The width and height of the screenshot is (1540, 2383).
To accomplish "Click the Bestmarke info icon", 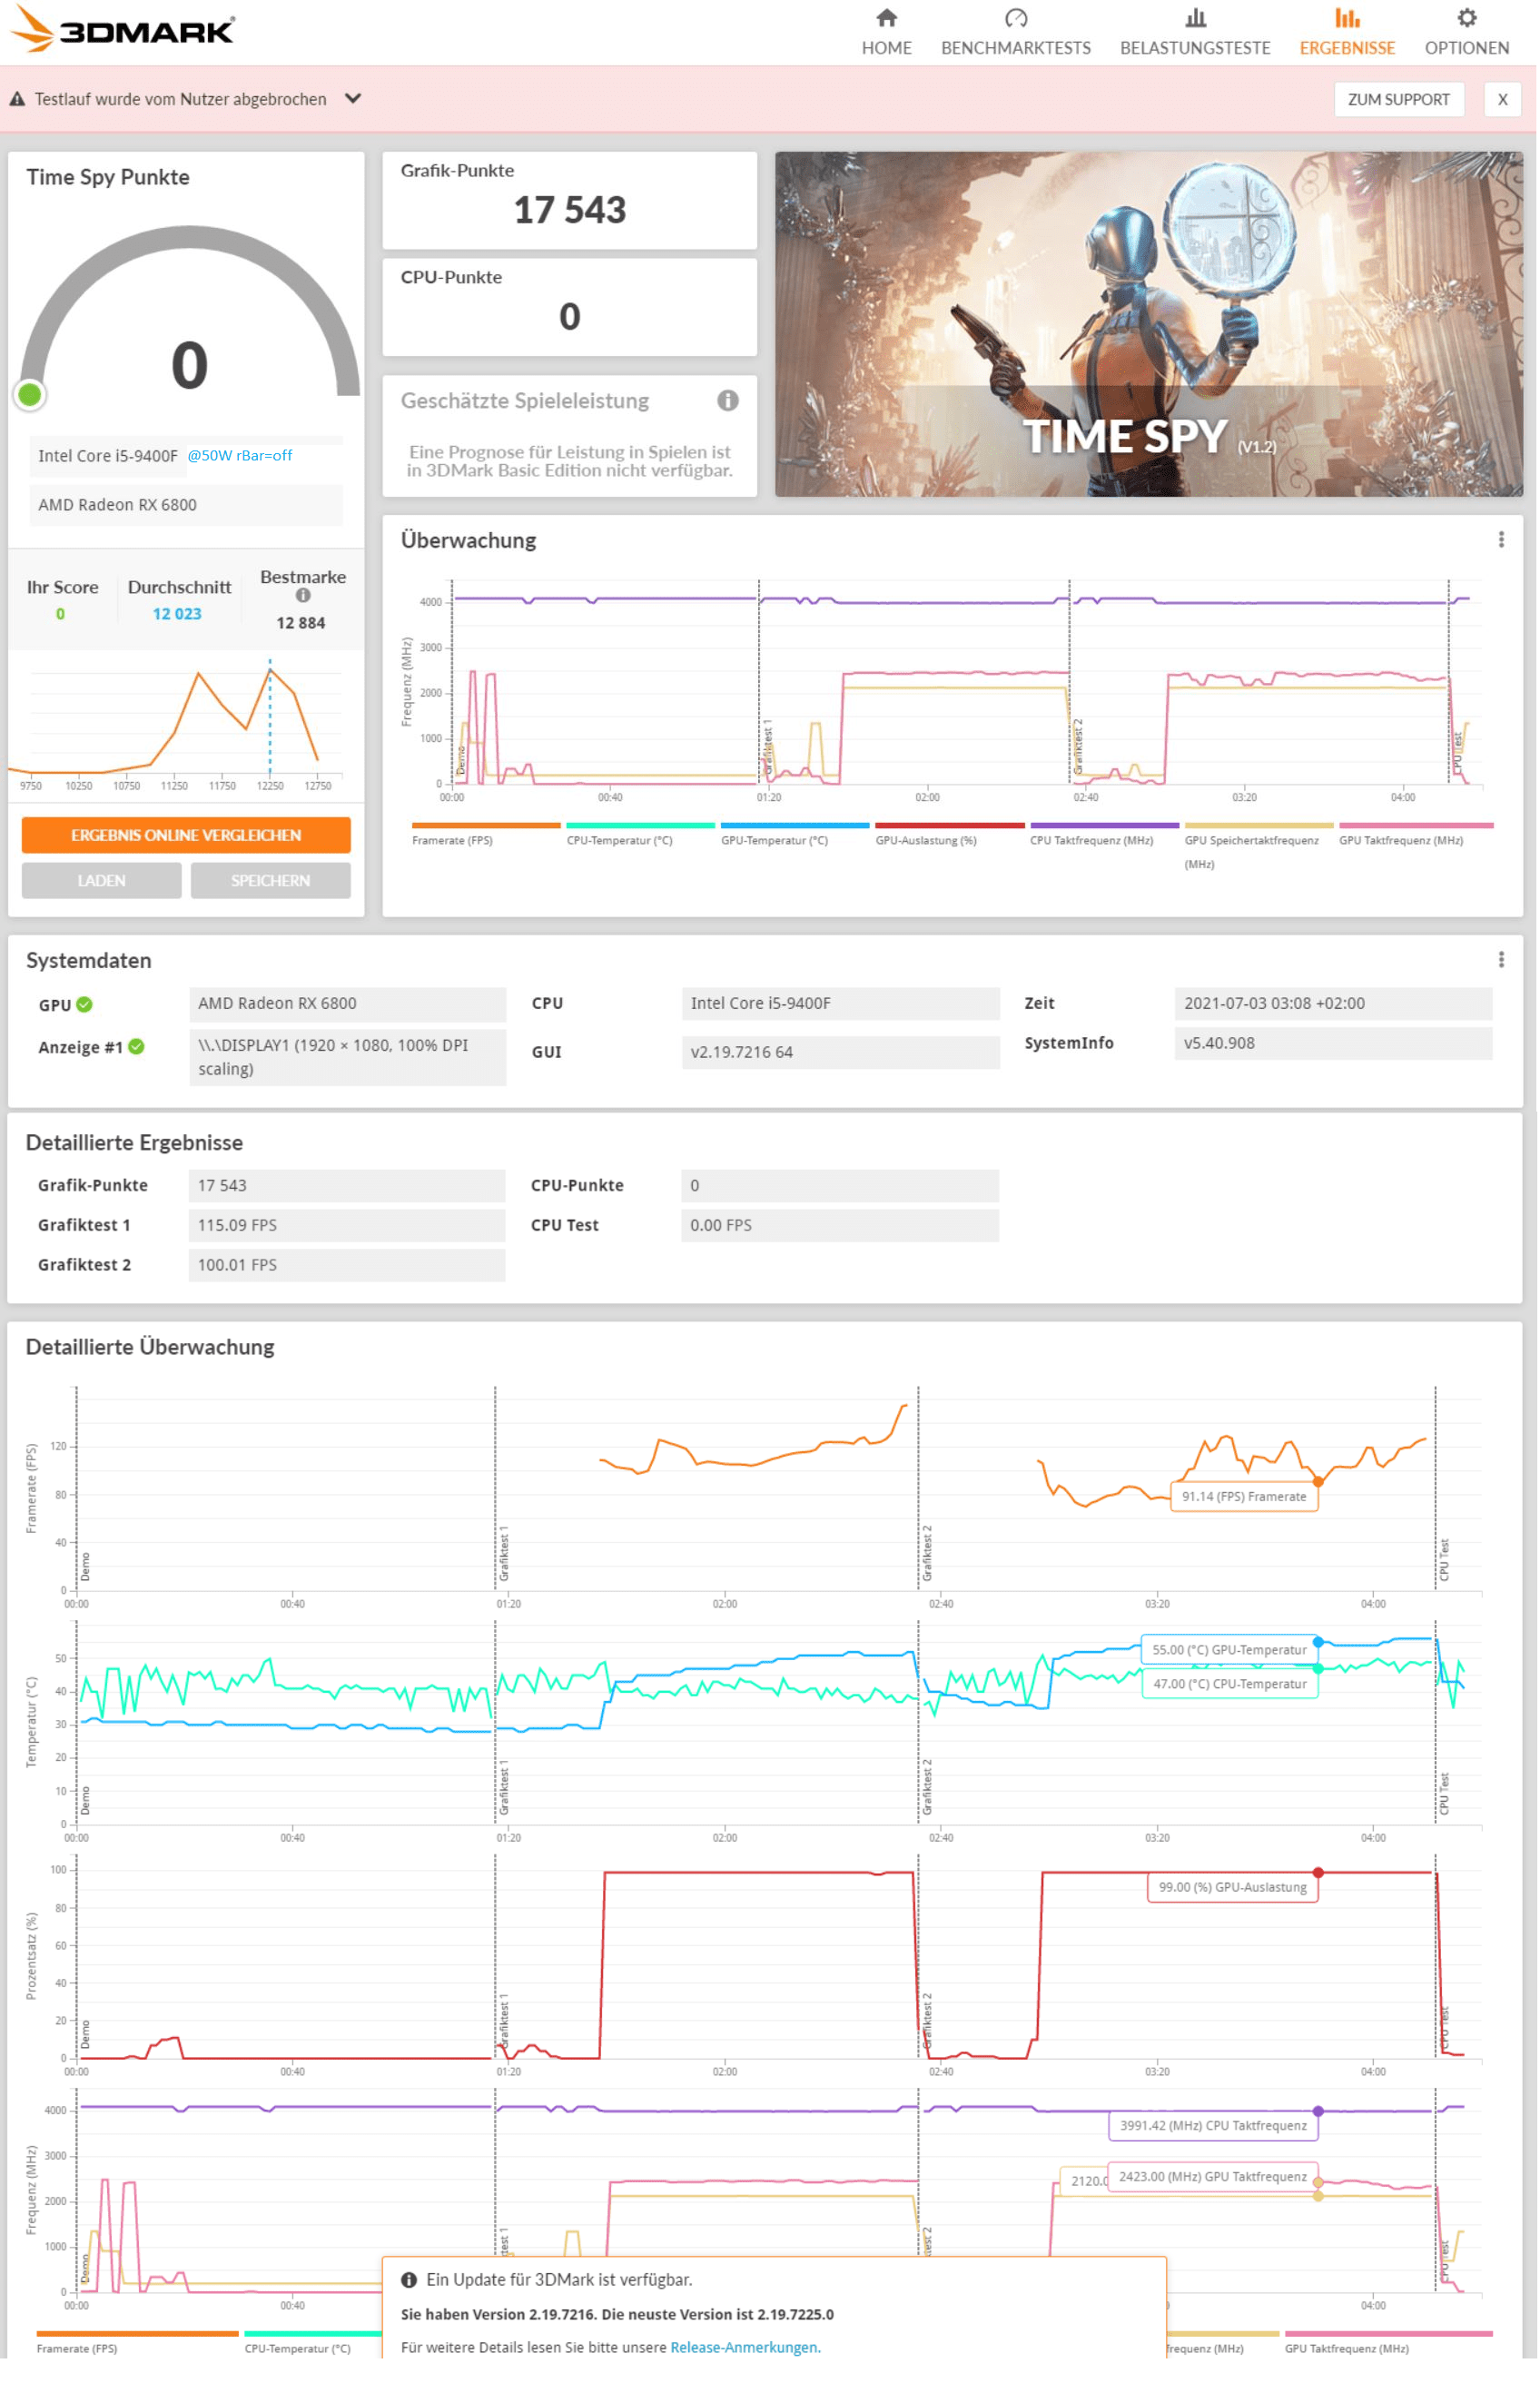I will pyautogui.click(x=303, y=596).
